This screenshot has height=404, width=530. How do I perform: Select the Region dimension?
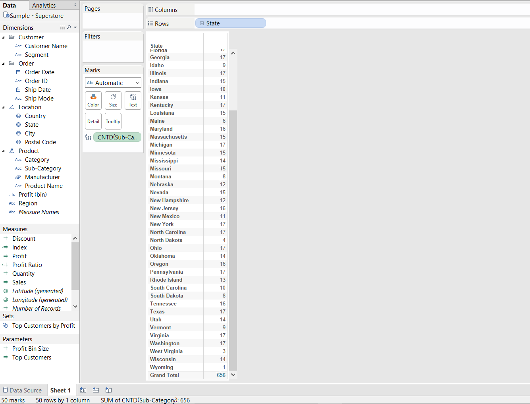28,203
